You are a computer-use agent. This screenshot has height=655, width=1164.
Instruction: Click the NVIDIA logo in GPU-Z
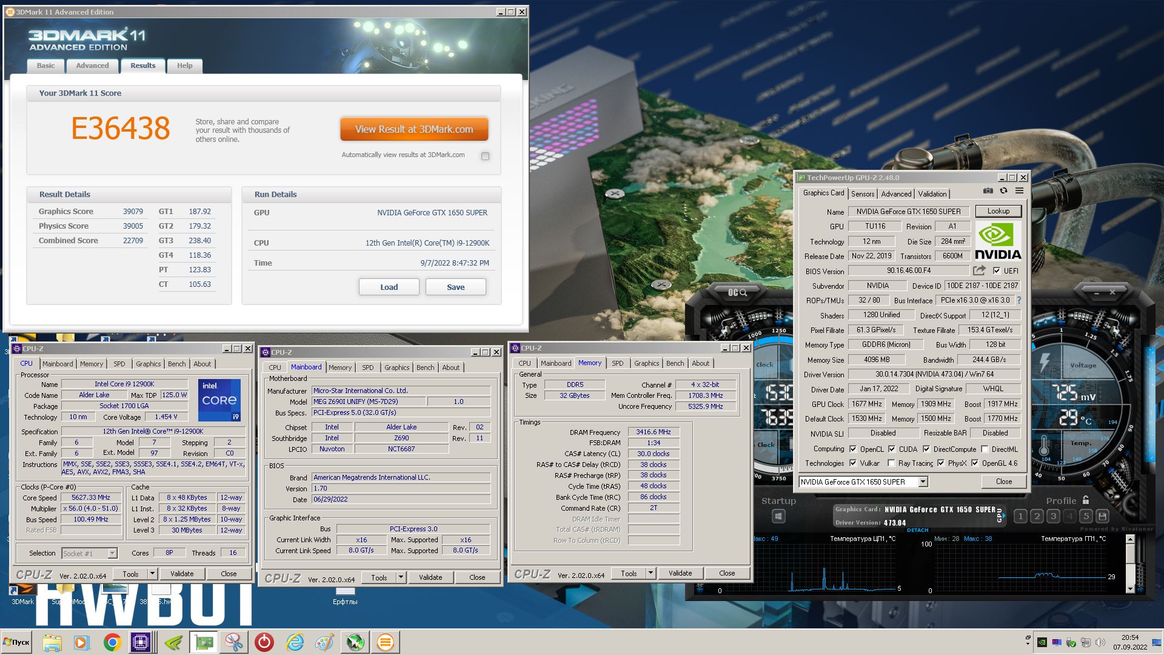[x=998, y=241]
